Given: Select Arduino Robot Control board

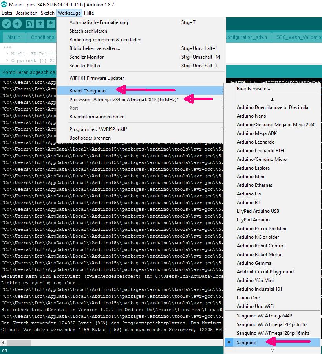Looking at the screenshot, I should pos(273,245).
